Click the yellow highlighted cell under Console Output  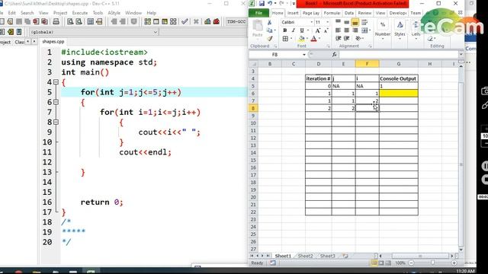tap(398, 94)
